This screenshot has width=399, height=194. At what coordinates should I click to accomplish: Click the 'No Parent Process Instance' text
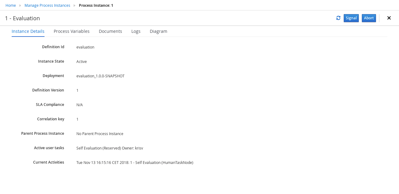[x=100, y=134]
